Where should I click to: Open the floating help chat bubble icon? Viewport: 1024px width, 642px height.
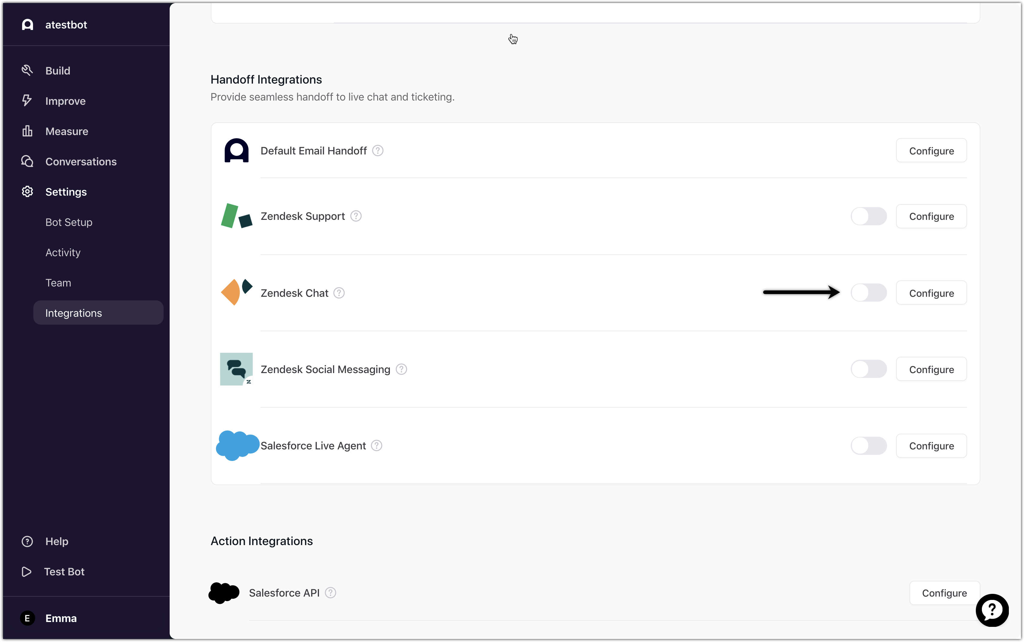pyautogui.click(x=992, y=610)
